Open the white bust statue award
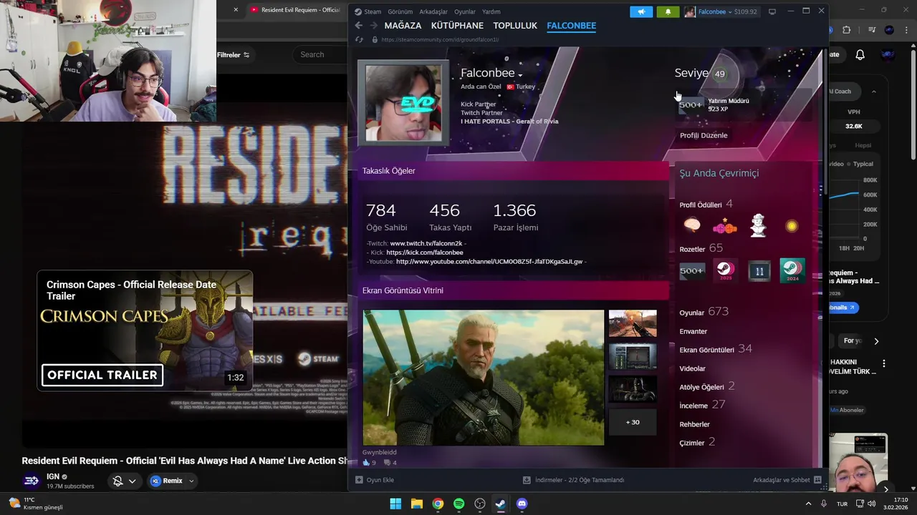Image resolution: width=917 pixels, height=515 pixels. coord(758,226)
